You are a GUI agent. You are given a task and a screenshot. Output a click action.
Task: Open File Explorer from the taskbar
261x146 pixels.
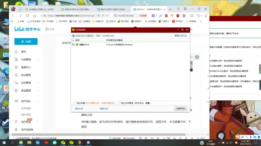pyautogui.click(x=29, y=142)
